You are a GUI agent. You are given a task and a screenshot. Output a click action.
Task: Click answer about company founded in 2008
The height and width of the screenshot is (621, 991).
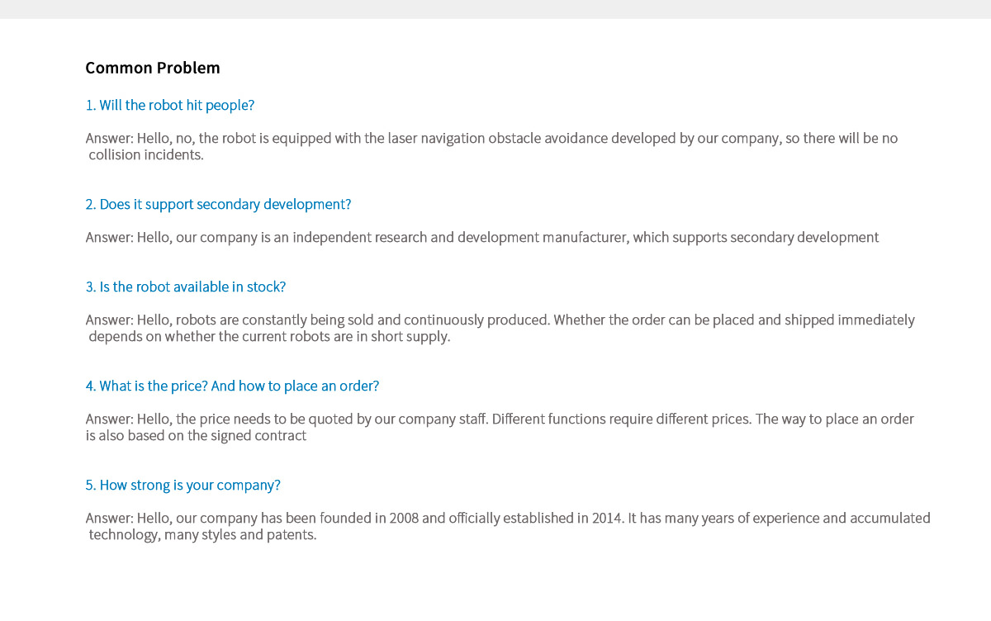[x=508, y=519]
